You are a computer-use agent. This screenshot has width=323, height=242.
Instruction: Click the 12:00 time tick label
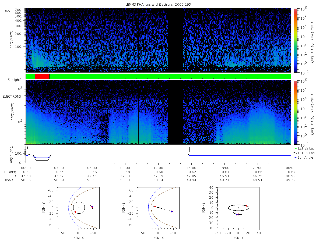tap(158, 168)
